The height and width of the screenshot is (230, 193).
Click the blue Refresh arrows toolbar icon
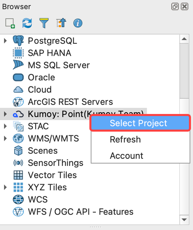click(27, 23)
